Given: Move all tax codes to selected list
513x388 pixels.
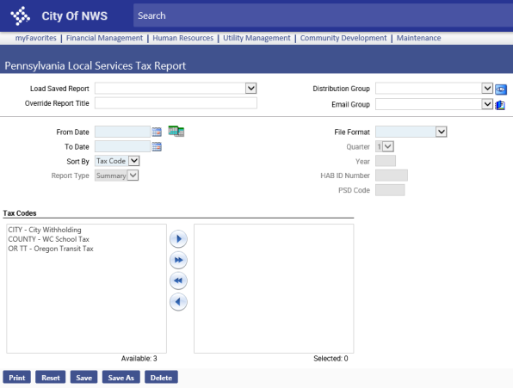Looking at the screenshot, I should point(178,260).
